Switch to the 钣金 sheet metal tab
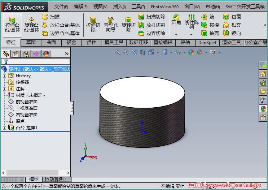The width and height of the screenshot is (268, 190). point(71,43)
